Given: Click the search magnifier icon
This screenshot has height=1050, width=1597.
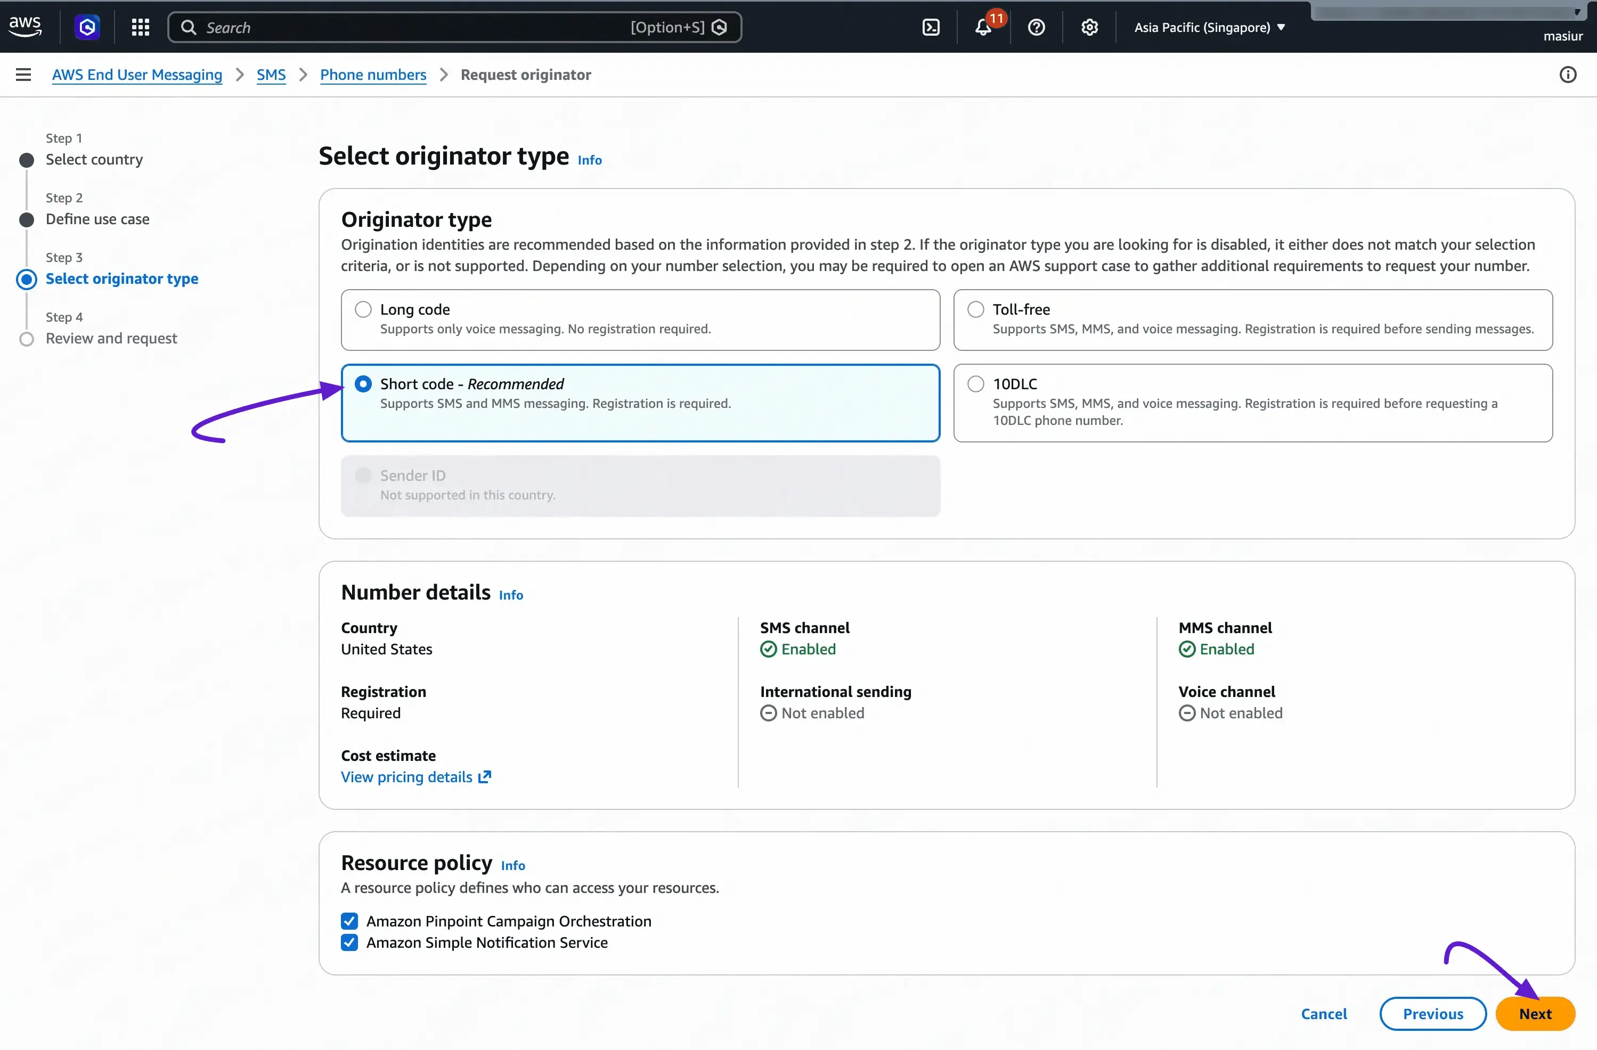Looking at the screenshot, I should [x=189, y=27].
